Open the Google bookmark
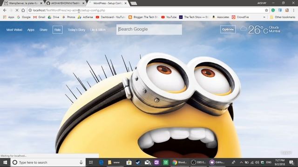298x167 pixels. (24, 17)
